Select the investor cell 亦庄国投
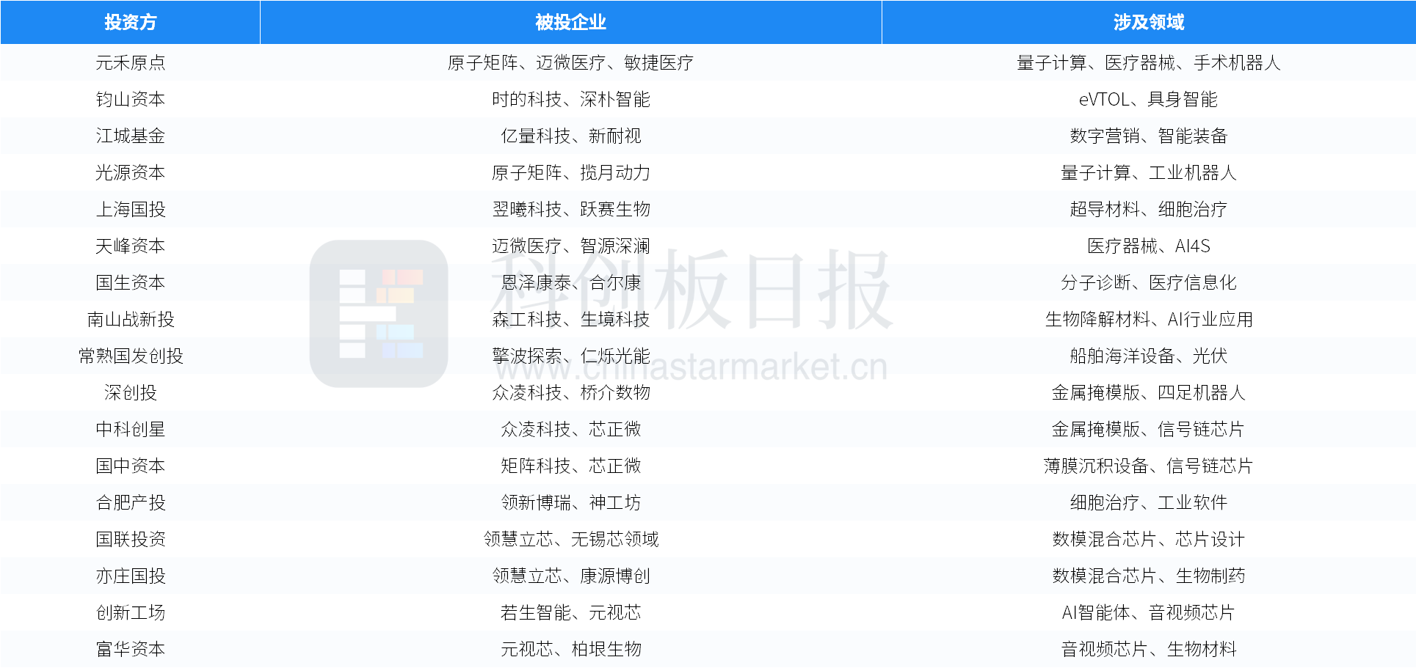Screen dimensions: 1416x668 131,576
